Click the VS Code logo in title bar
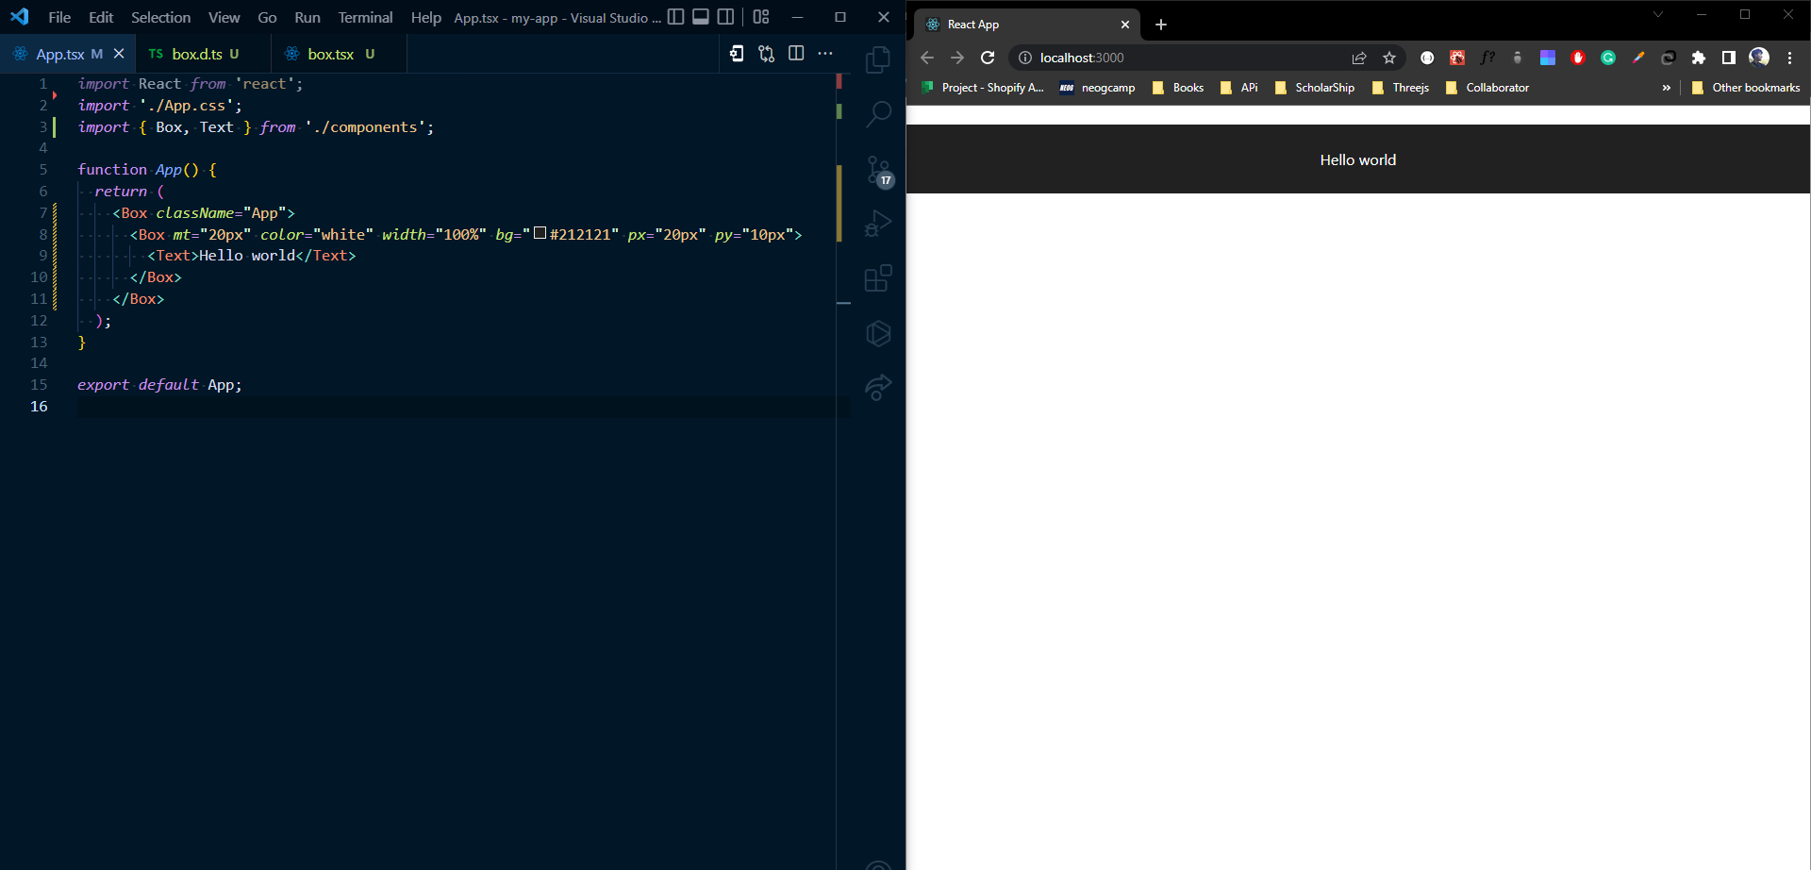The image size is (1811, 870). point(20,17)
